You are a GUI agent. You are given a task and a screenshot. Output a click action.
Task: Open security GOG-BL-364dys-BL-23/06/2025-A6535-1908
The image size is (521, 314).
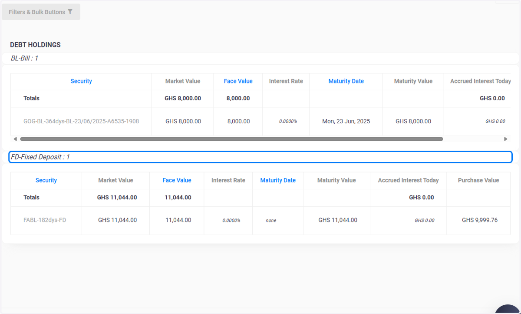pyautogui.click(x=81, y=122)
